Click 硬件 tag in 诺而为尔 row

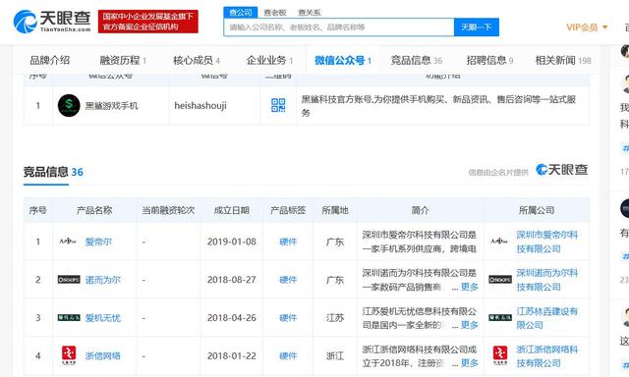coord(288,280)
